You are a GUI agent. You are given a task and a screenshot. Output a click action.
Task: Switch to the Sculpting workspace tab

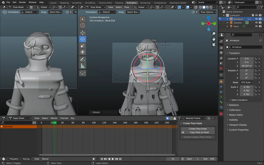click(77, 3)
